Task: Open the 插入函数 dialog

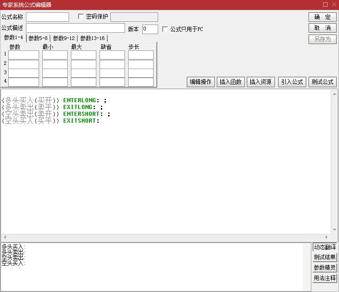Action: click(230, 82)
